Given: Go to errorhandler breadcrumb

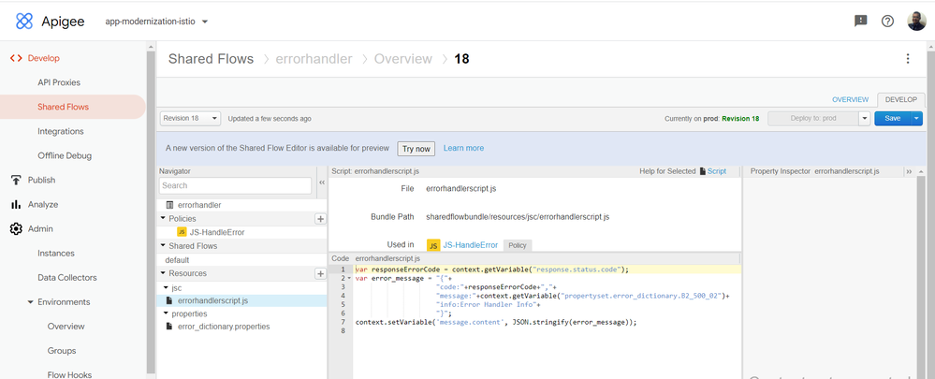Looking at the screenshot, I should [x=314, y=59].
